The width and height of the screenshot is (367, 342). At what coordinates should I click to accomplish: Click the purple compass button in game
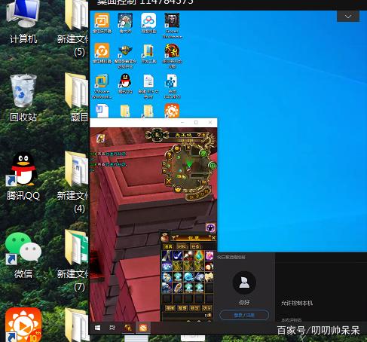tap(210, 227)
